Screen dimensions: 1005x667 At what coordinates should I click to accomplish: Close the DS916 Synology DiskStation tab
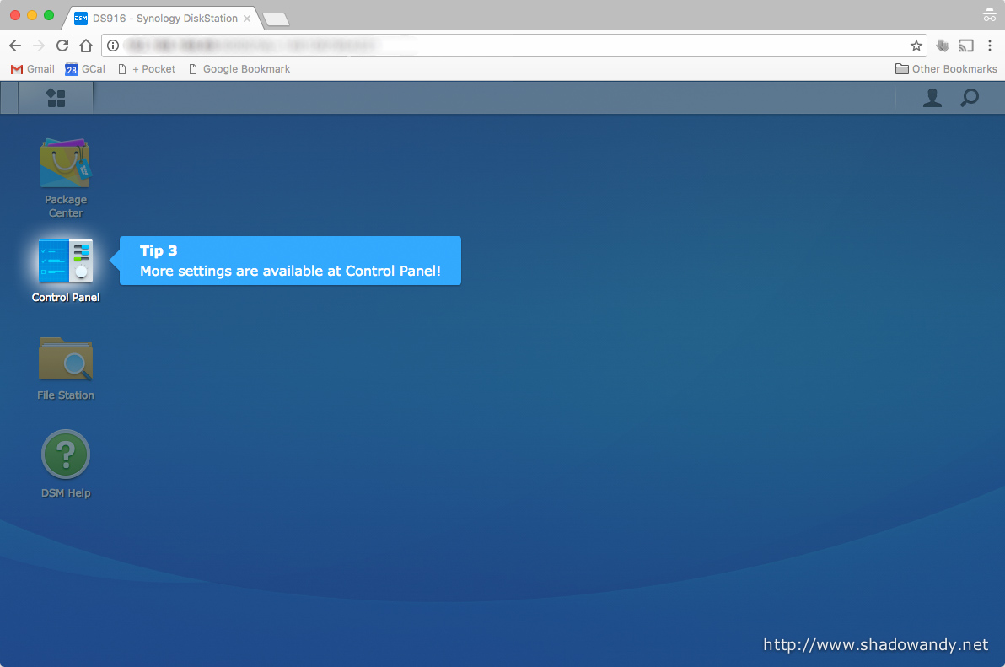click(247, 19)
